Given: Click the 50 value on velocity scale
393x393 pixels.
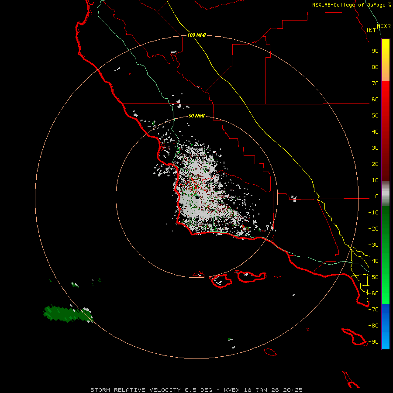Looking at the screenshot, I should (x=375, y=116).
